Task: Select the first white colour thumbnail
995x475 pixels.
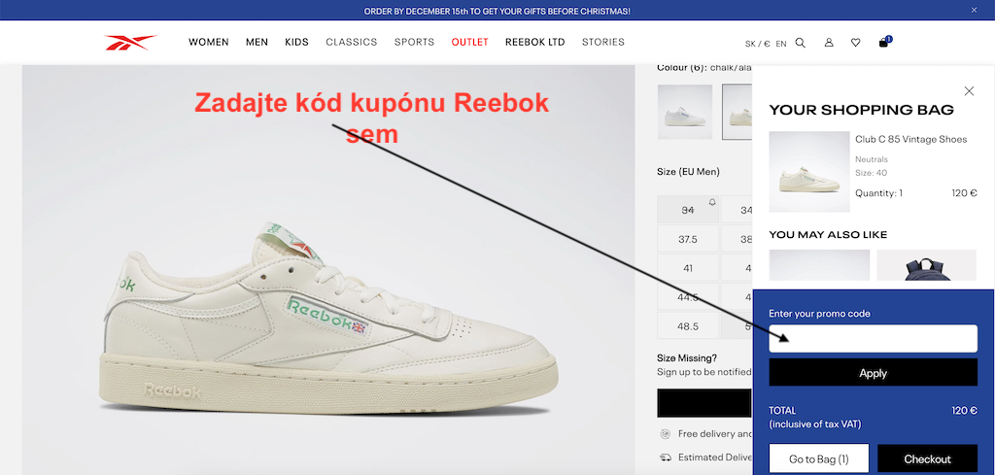Action: tap(685, 112)
